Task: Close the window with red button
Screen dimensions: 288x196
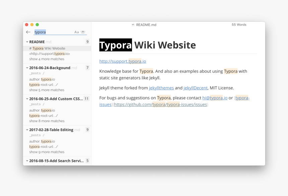Action: click(27, 25)
